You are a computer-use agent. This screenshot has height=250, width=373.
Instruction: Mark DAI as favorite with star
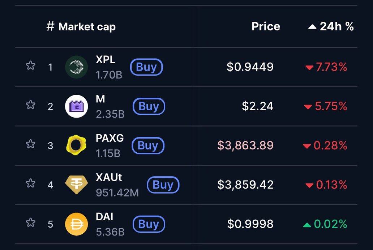31,223
